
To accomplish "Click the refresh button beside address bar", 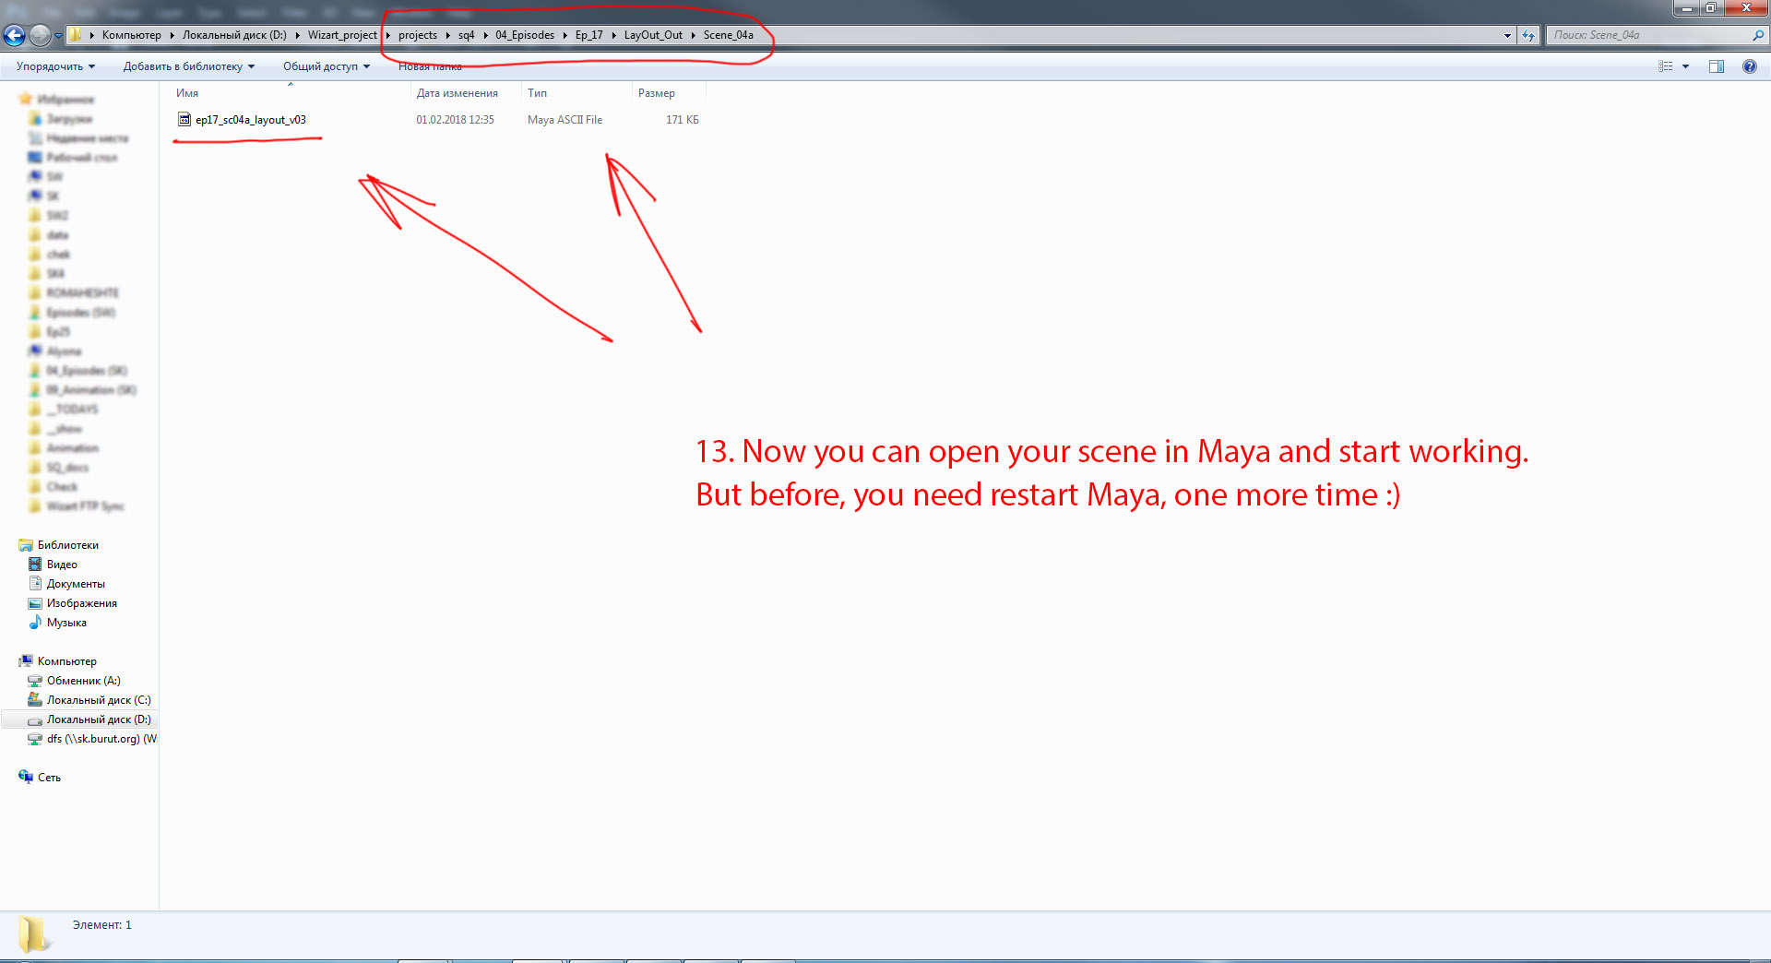I will pyautogui.click(x=1528, y=35).
